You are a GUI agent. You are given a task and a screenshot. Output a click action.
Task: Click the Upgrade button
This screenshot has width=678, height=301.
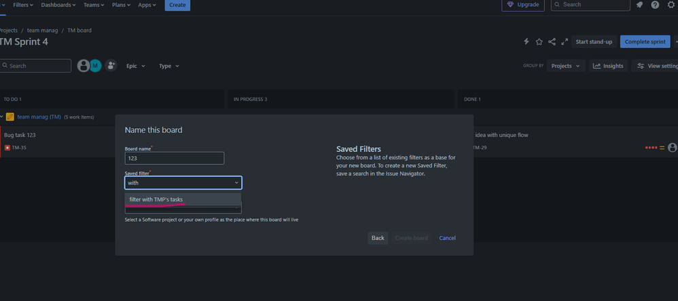click(x=523, y=5)
